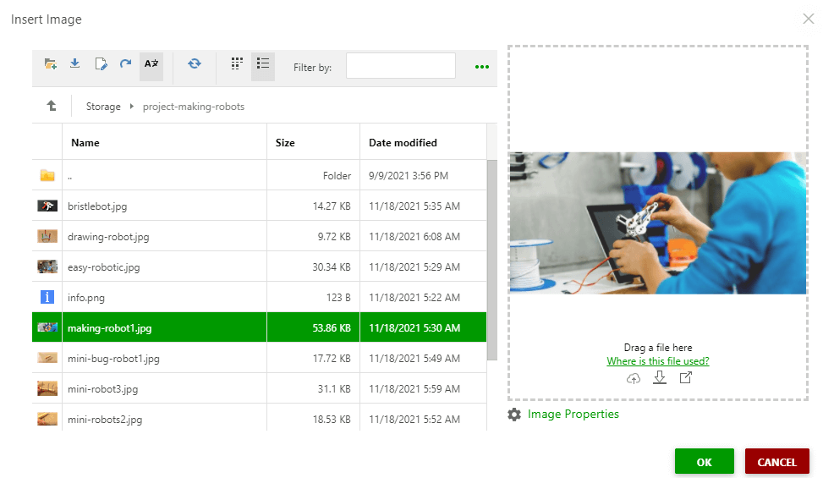This screenshot has height=478, width=823.
Task: Click the CANCEL button
Action: (776, 462)
